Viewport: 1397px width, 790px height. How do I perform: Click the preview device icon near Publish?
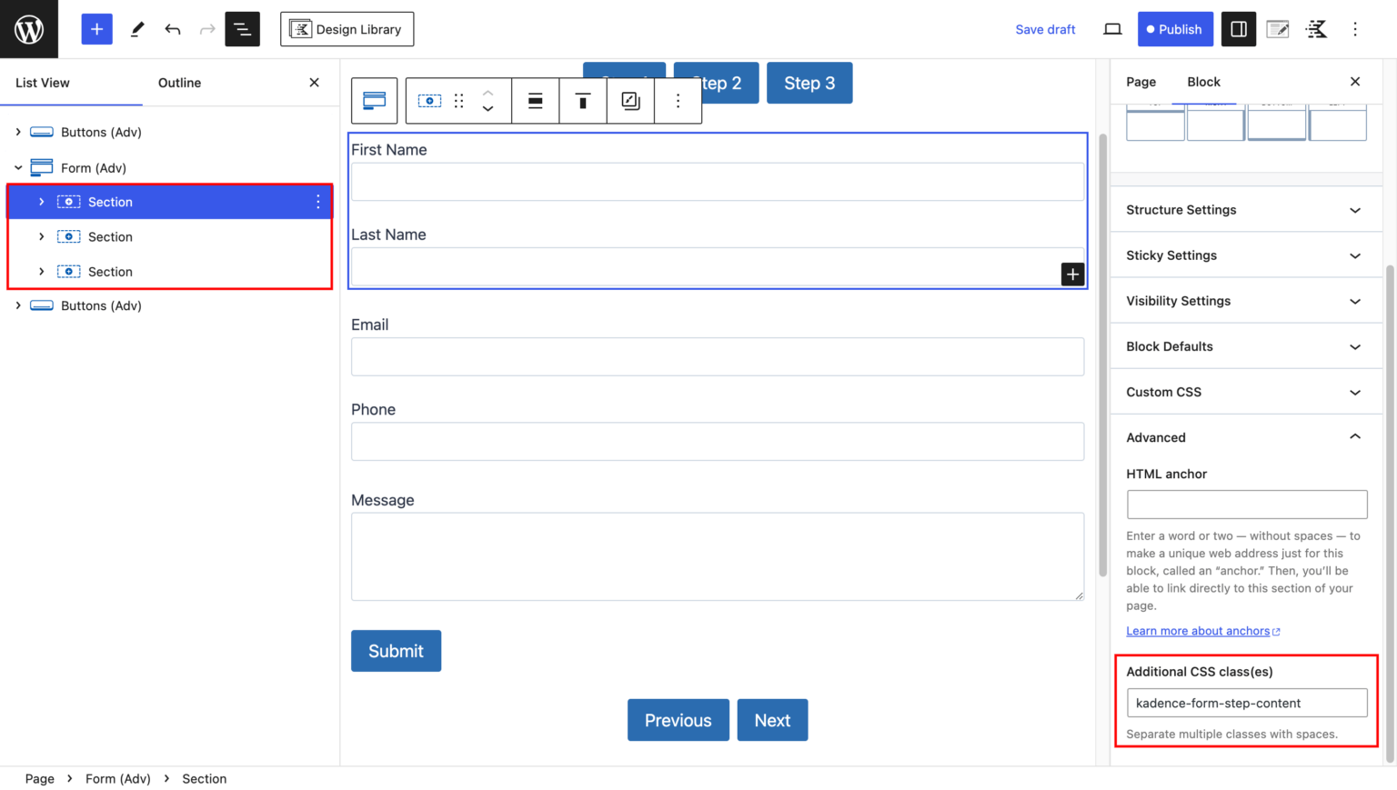pyautogui.click(x=1111, y=28)
